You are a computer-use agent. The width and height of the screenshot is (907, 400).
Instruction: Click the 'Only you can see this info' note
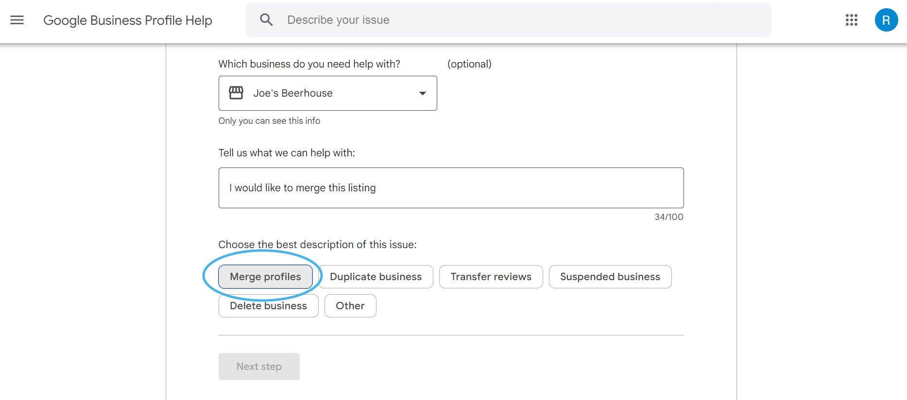(269, 121)
